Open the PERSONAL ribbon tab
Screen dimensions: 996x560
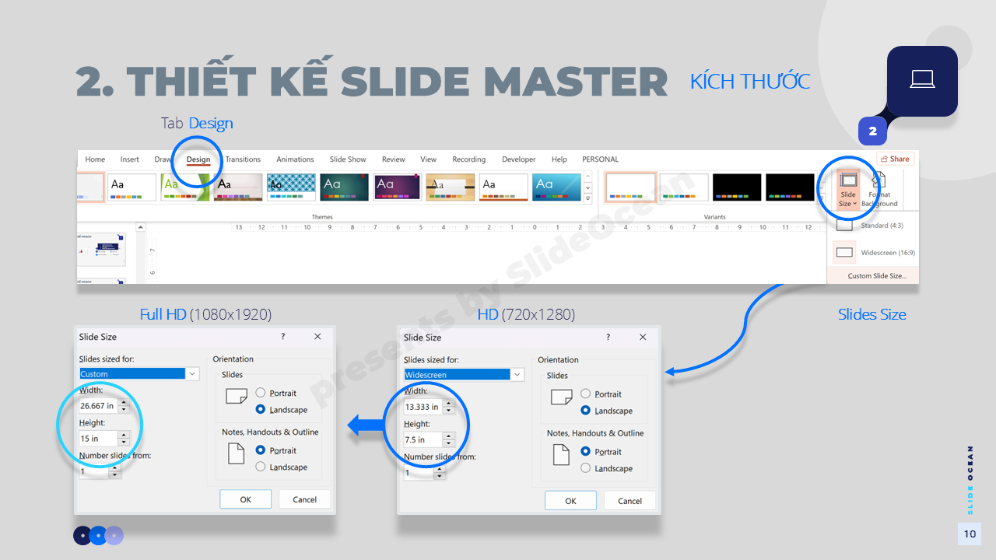tap(600, 159)
